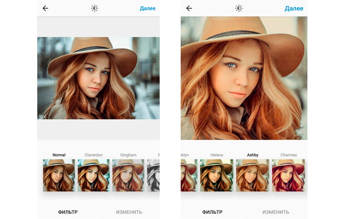Apply the Gingham filter thumbnail
The height and width of the screenshot is (219, 339).
[128, 175]
